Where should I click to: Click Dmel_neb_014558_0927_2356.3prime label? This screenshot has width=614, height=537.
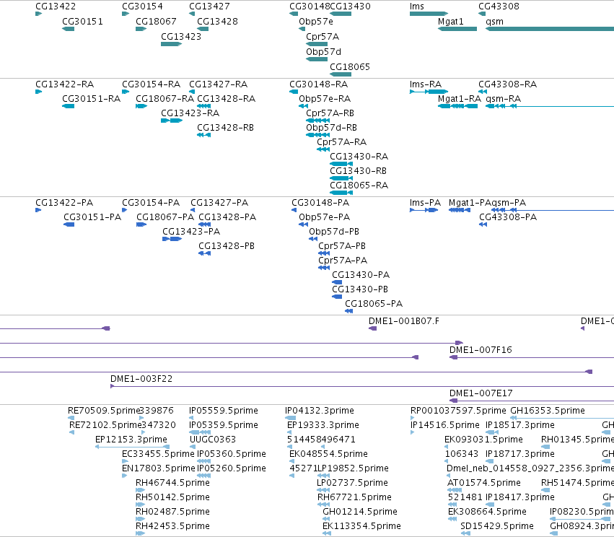click(x=530, y=469)
